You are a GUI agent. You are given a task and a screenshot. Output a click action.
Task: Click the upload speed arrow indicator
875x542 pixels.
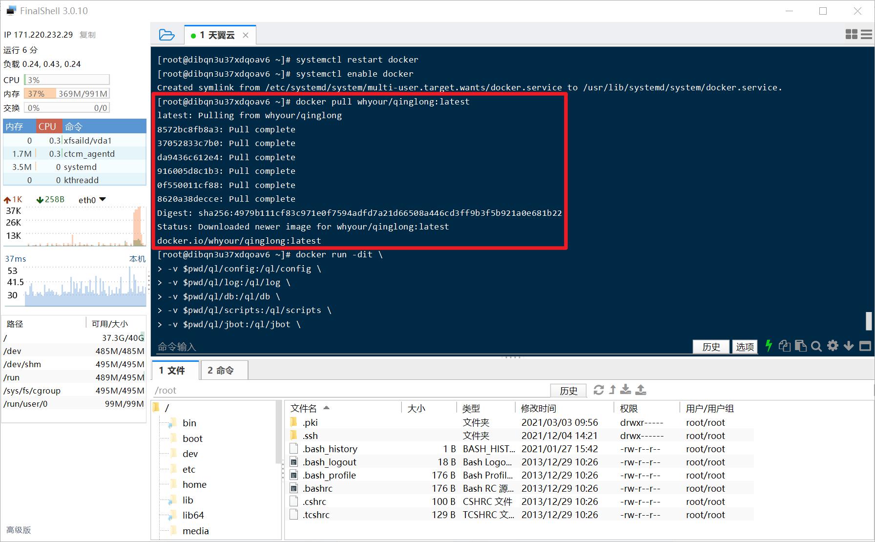pyautogui.click(x=7, y=200)
